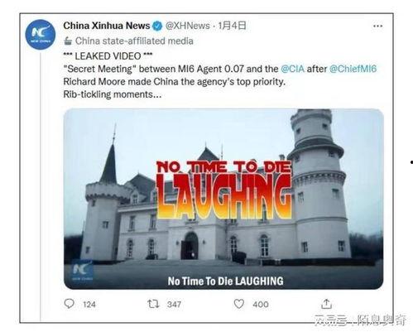Click the blue verified badge icon
The width and height of the screenshot is (413, 332).
click(157, 26)
